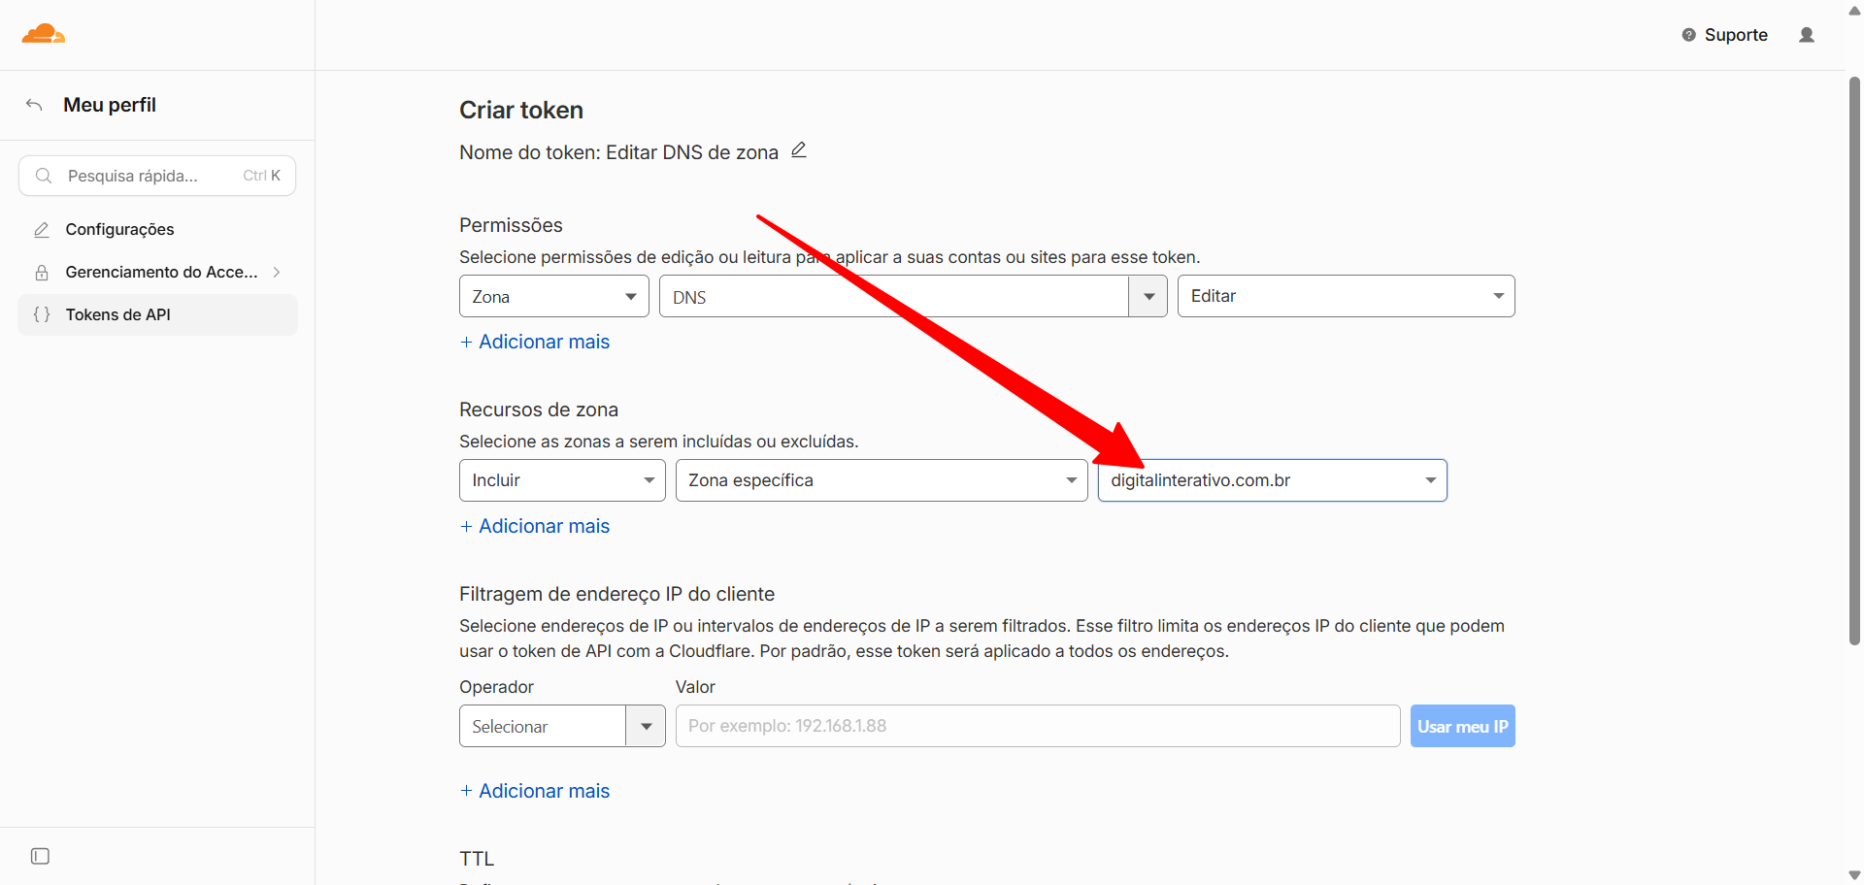Viewport: 1864px width, 885px height.
Task: Click Adicionar mais under Permissões
Action: pos(535,342)
